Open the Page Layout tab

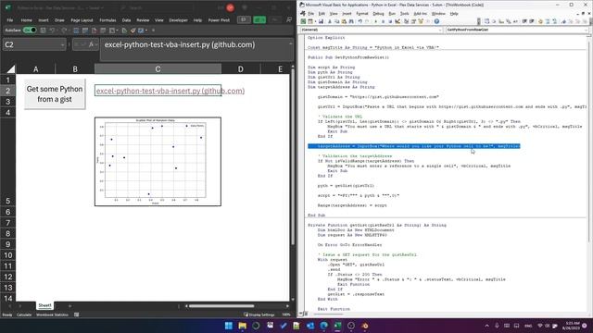pyautogui.click(x=82, y=20)
